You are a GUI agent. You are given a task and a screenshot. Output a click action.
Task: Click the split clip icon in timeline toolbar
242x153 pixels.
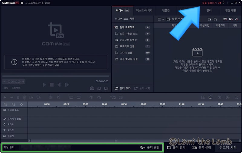click(25, 97)
